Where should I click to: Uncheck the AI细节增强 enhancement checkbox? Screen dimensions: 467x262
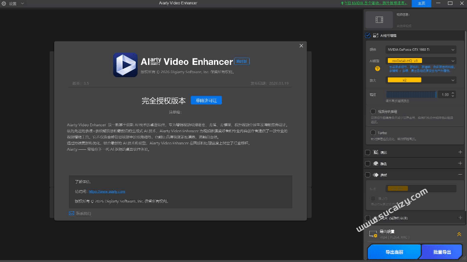point(368,36)
